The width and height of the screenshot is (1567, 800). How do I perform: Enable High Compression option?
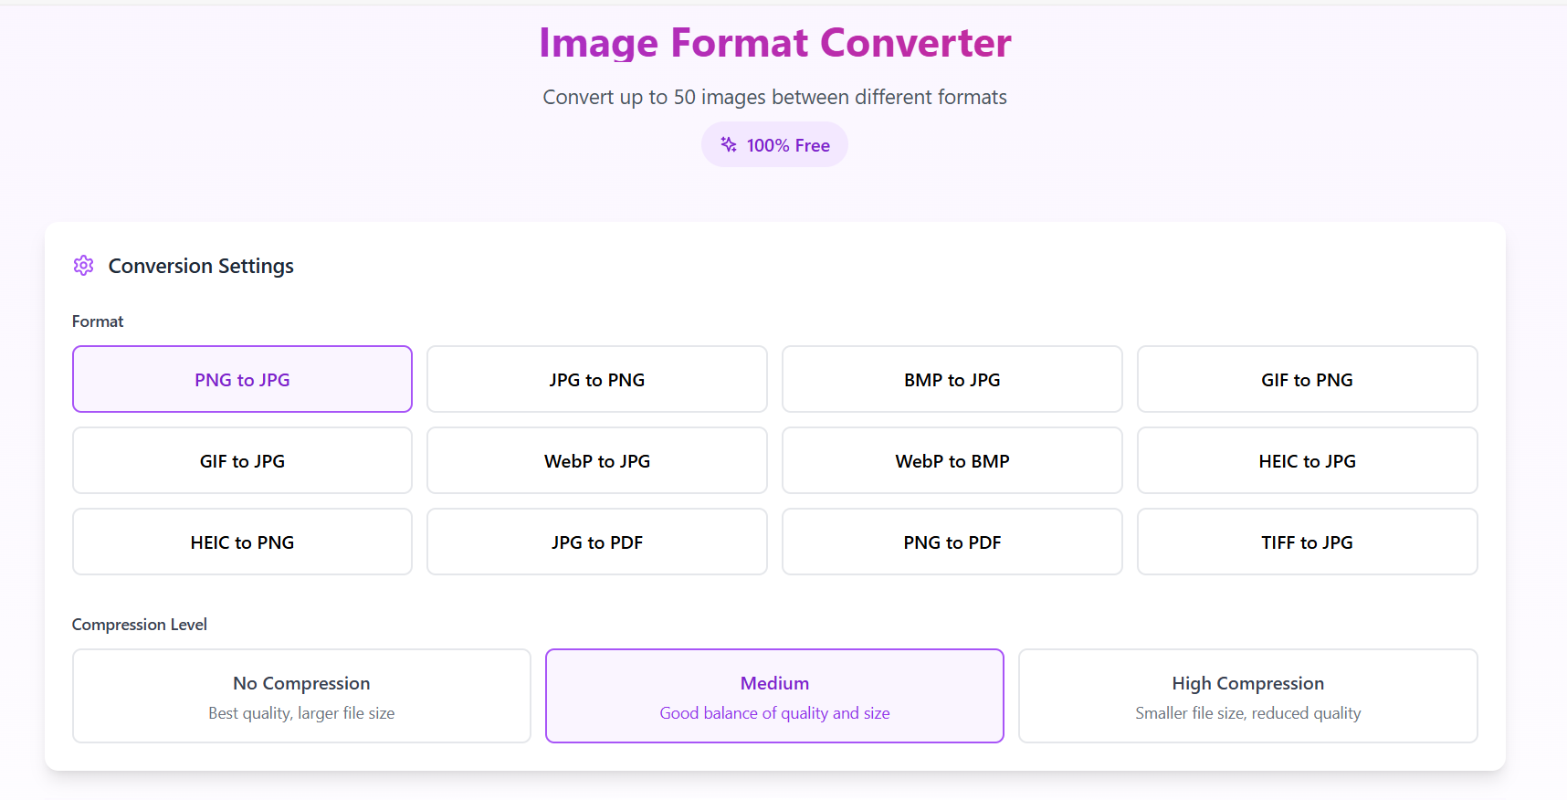[x=1247, y=695]
